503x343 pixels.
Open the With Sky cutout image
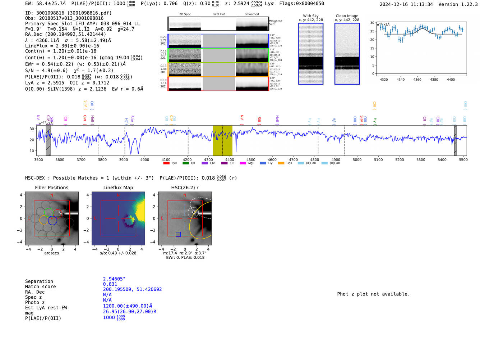[311, 54]
